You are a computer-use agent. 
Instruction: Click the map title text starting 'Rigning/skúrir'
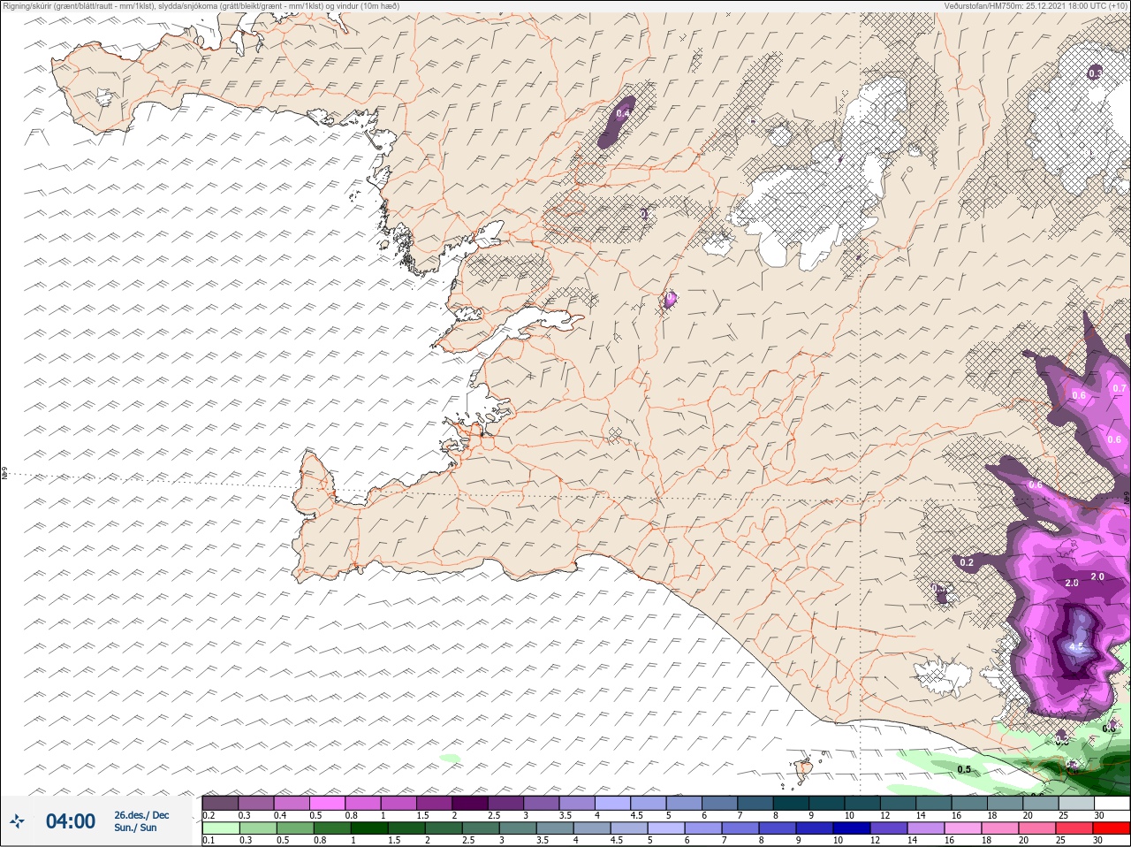[x=200, y=6]
